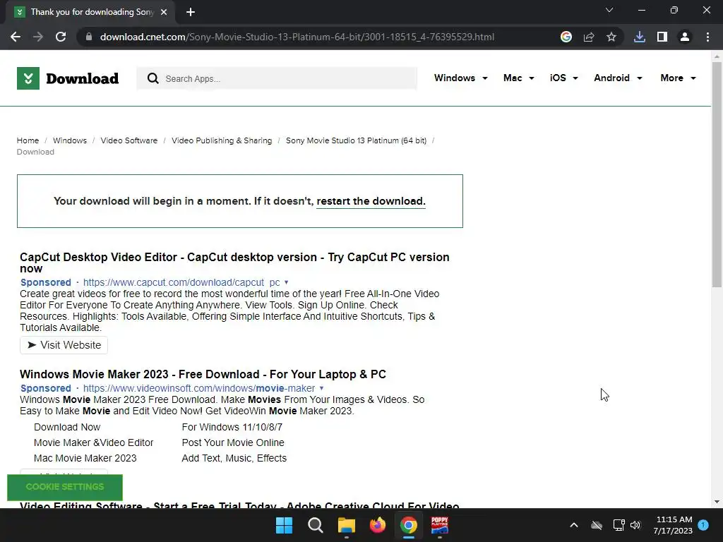Screen dimensions: 723x542
Task: Open File Explorer from taskbar
Action: [x=346, y=525]
